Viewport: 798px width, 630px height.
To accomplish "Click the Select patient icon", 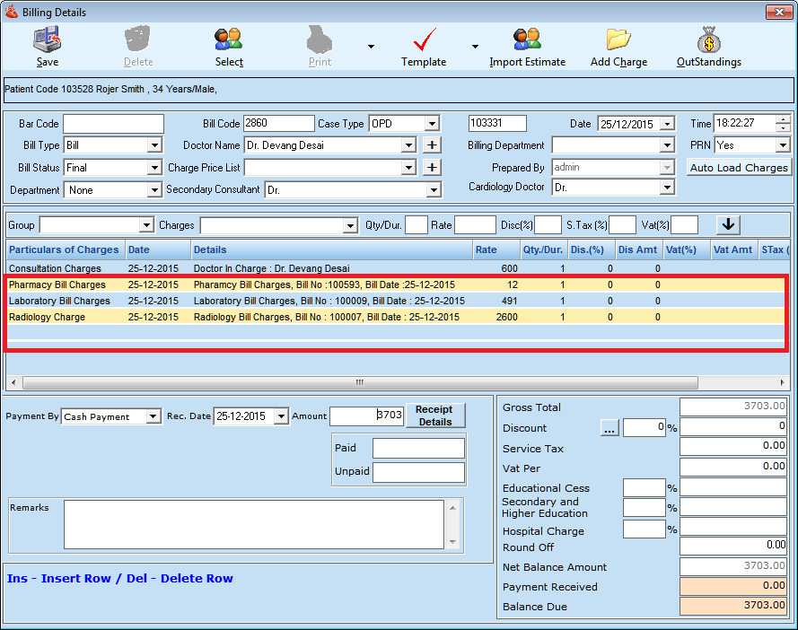I will point(229,40).
